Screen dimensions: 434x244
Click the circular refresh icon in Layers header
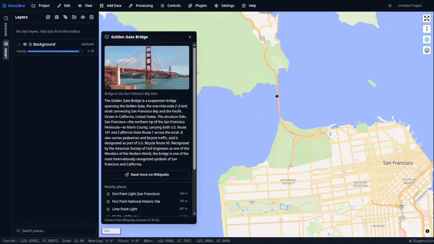[48, 17]
